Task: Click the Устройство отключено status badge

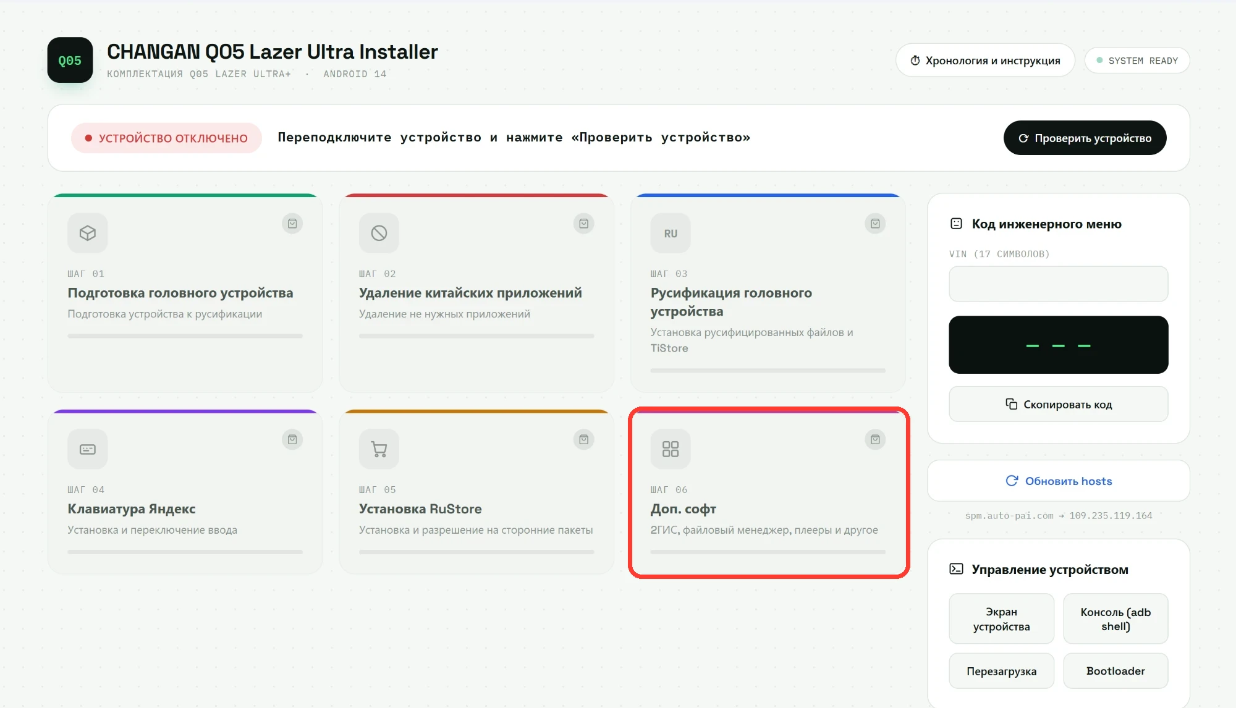Action: click(166, 138)
